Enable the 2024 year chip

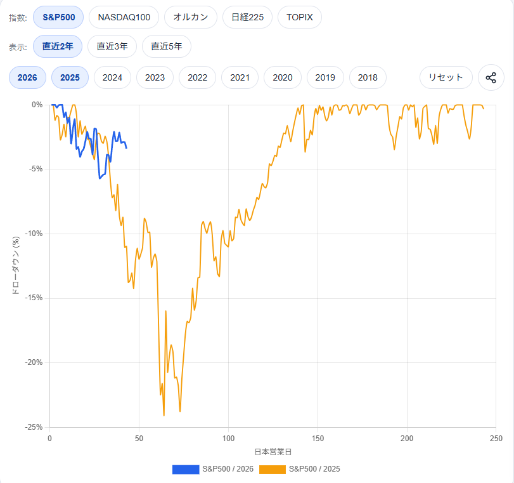pyautogui.click(x=112, y=77)
